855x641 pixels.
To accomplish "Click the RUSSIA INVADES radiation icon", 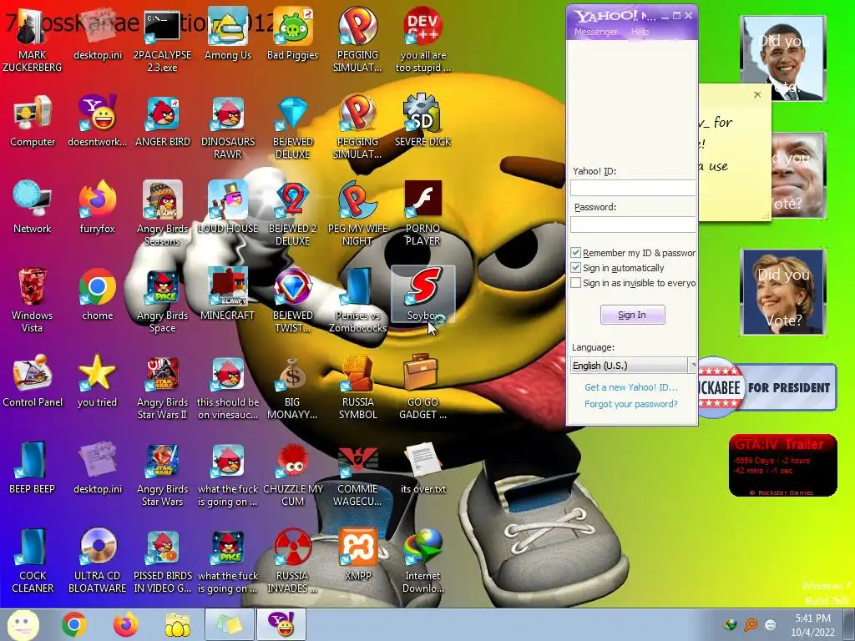I will point(292,560).
